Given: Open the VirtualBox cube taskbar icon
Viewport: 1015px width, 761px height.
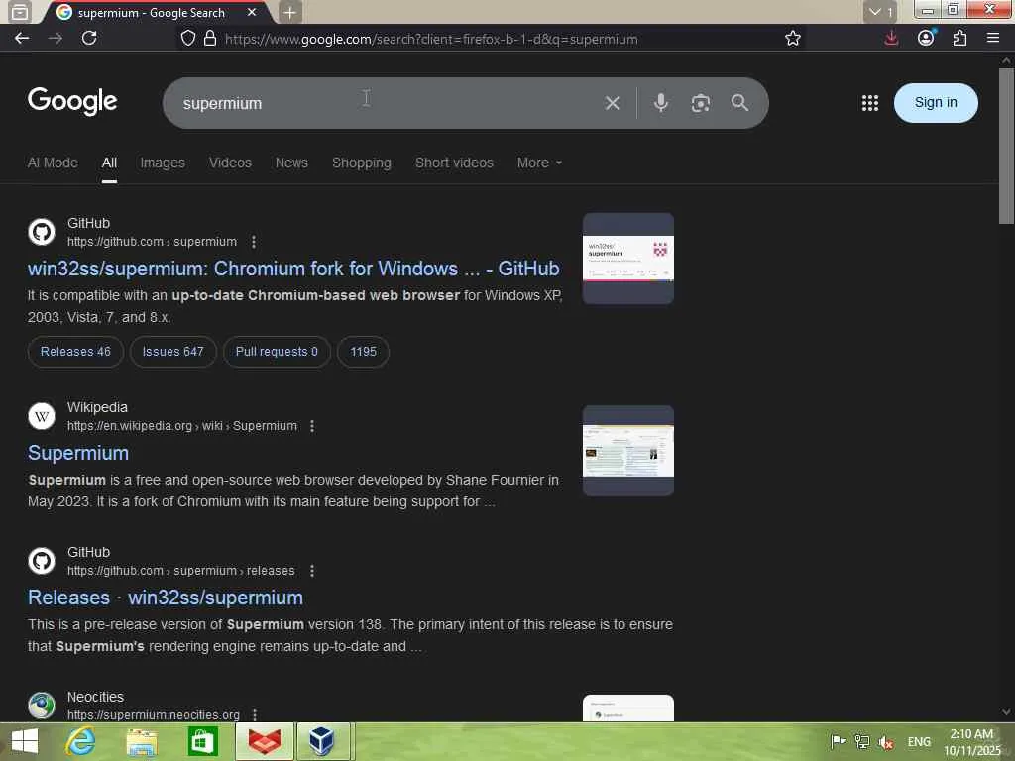Looking at the screenshot, I should click(x=322, y=741).
